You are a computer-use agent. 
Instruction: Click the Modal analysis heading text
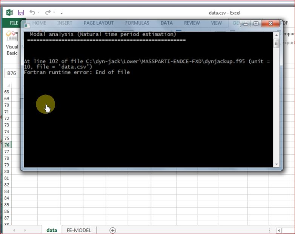[103, 34]
